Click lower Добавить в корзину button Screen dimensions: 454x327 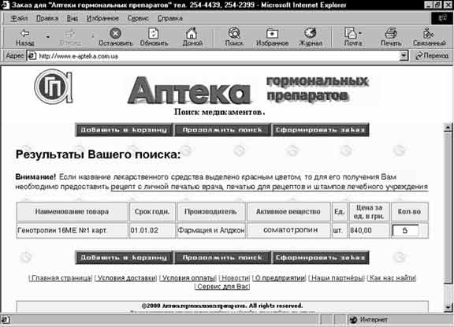(x=124, y=257)
